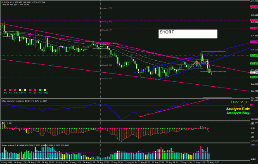Viewport: 258px width, 164px height.
Task: Click the 26 Aug 13:30 time axis label
Action: point(34,162)
